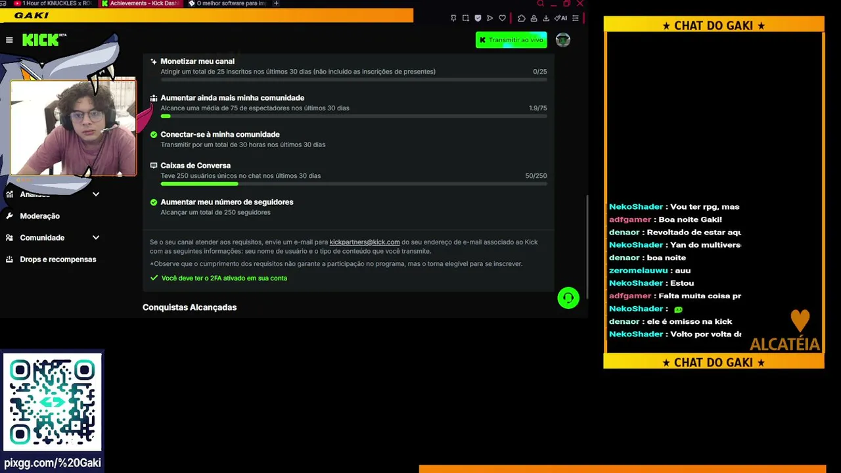This screenshot has width=841, height=473.
Task: Open the browser profile account icon
Action: (534, 18)
